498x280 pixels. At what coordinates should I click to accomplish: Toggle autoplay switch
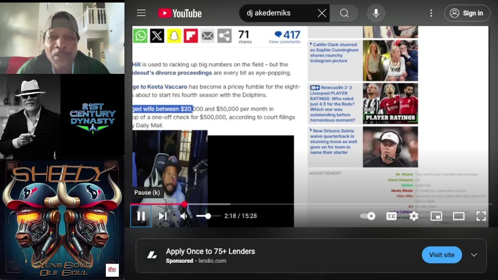click(x=368, y=216)
